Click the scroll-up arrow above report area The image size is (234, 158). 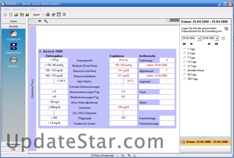168,20
